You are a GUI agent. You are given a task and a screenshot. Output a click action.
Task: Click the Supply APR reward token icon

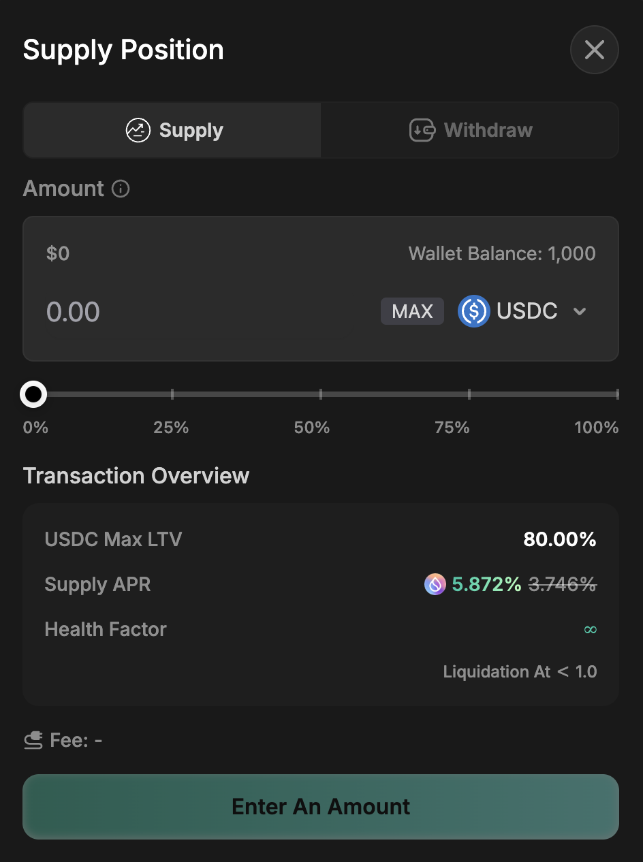(435, 584)
